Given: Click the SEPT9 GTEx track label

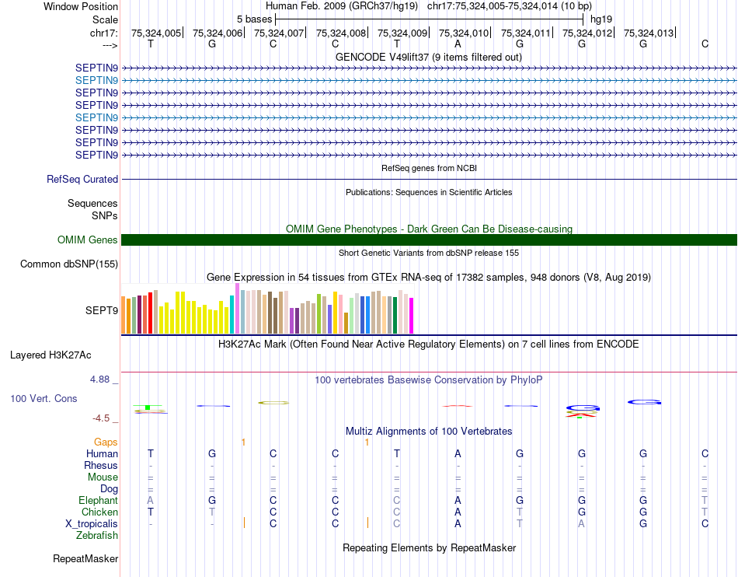Looking at the screenshot, I should (102, 310).
